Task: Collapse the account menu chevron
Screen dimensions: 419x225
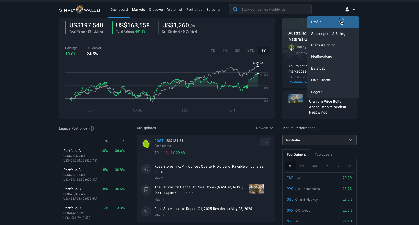Action: (354, 10)
